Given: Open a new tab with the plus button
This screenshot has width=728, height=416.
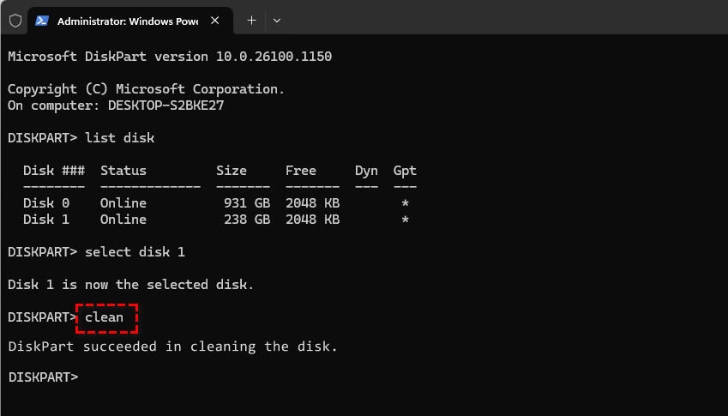Looking at the screenshot, I should point(251,21).
